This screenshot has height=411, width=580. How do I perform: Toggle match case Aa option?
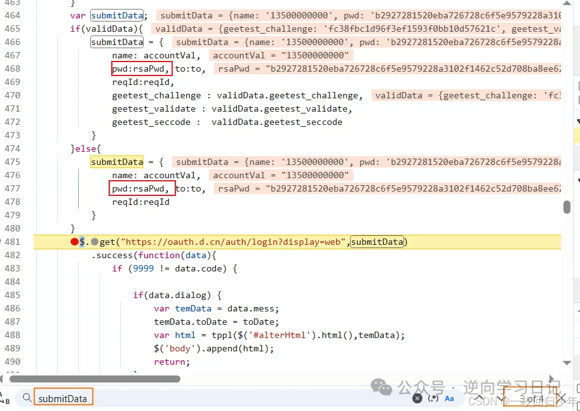tap(449, 398)
